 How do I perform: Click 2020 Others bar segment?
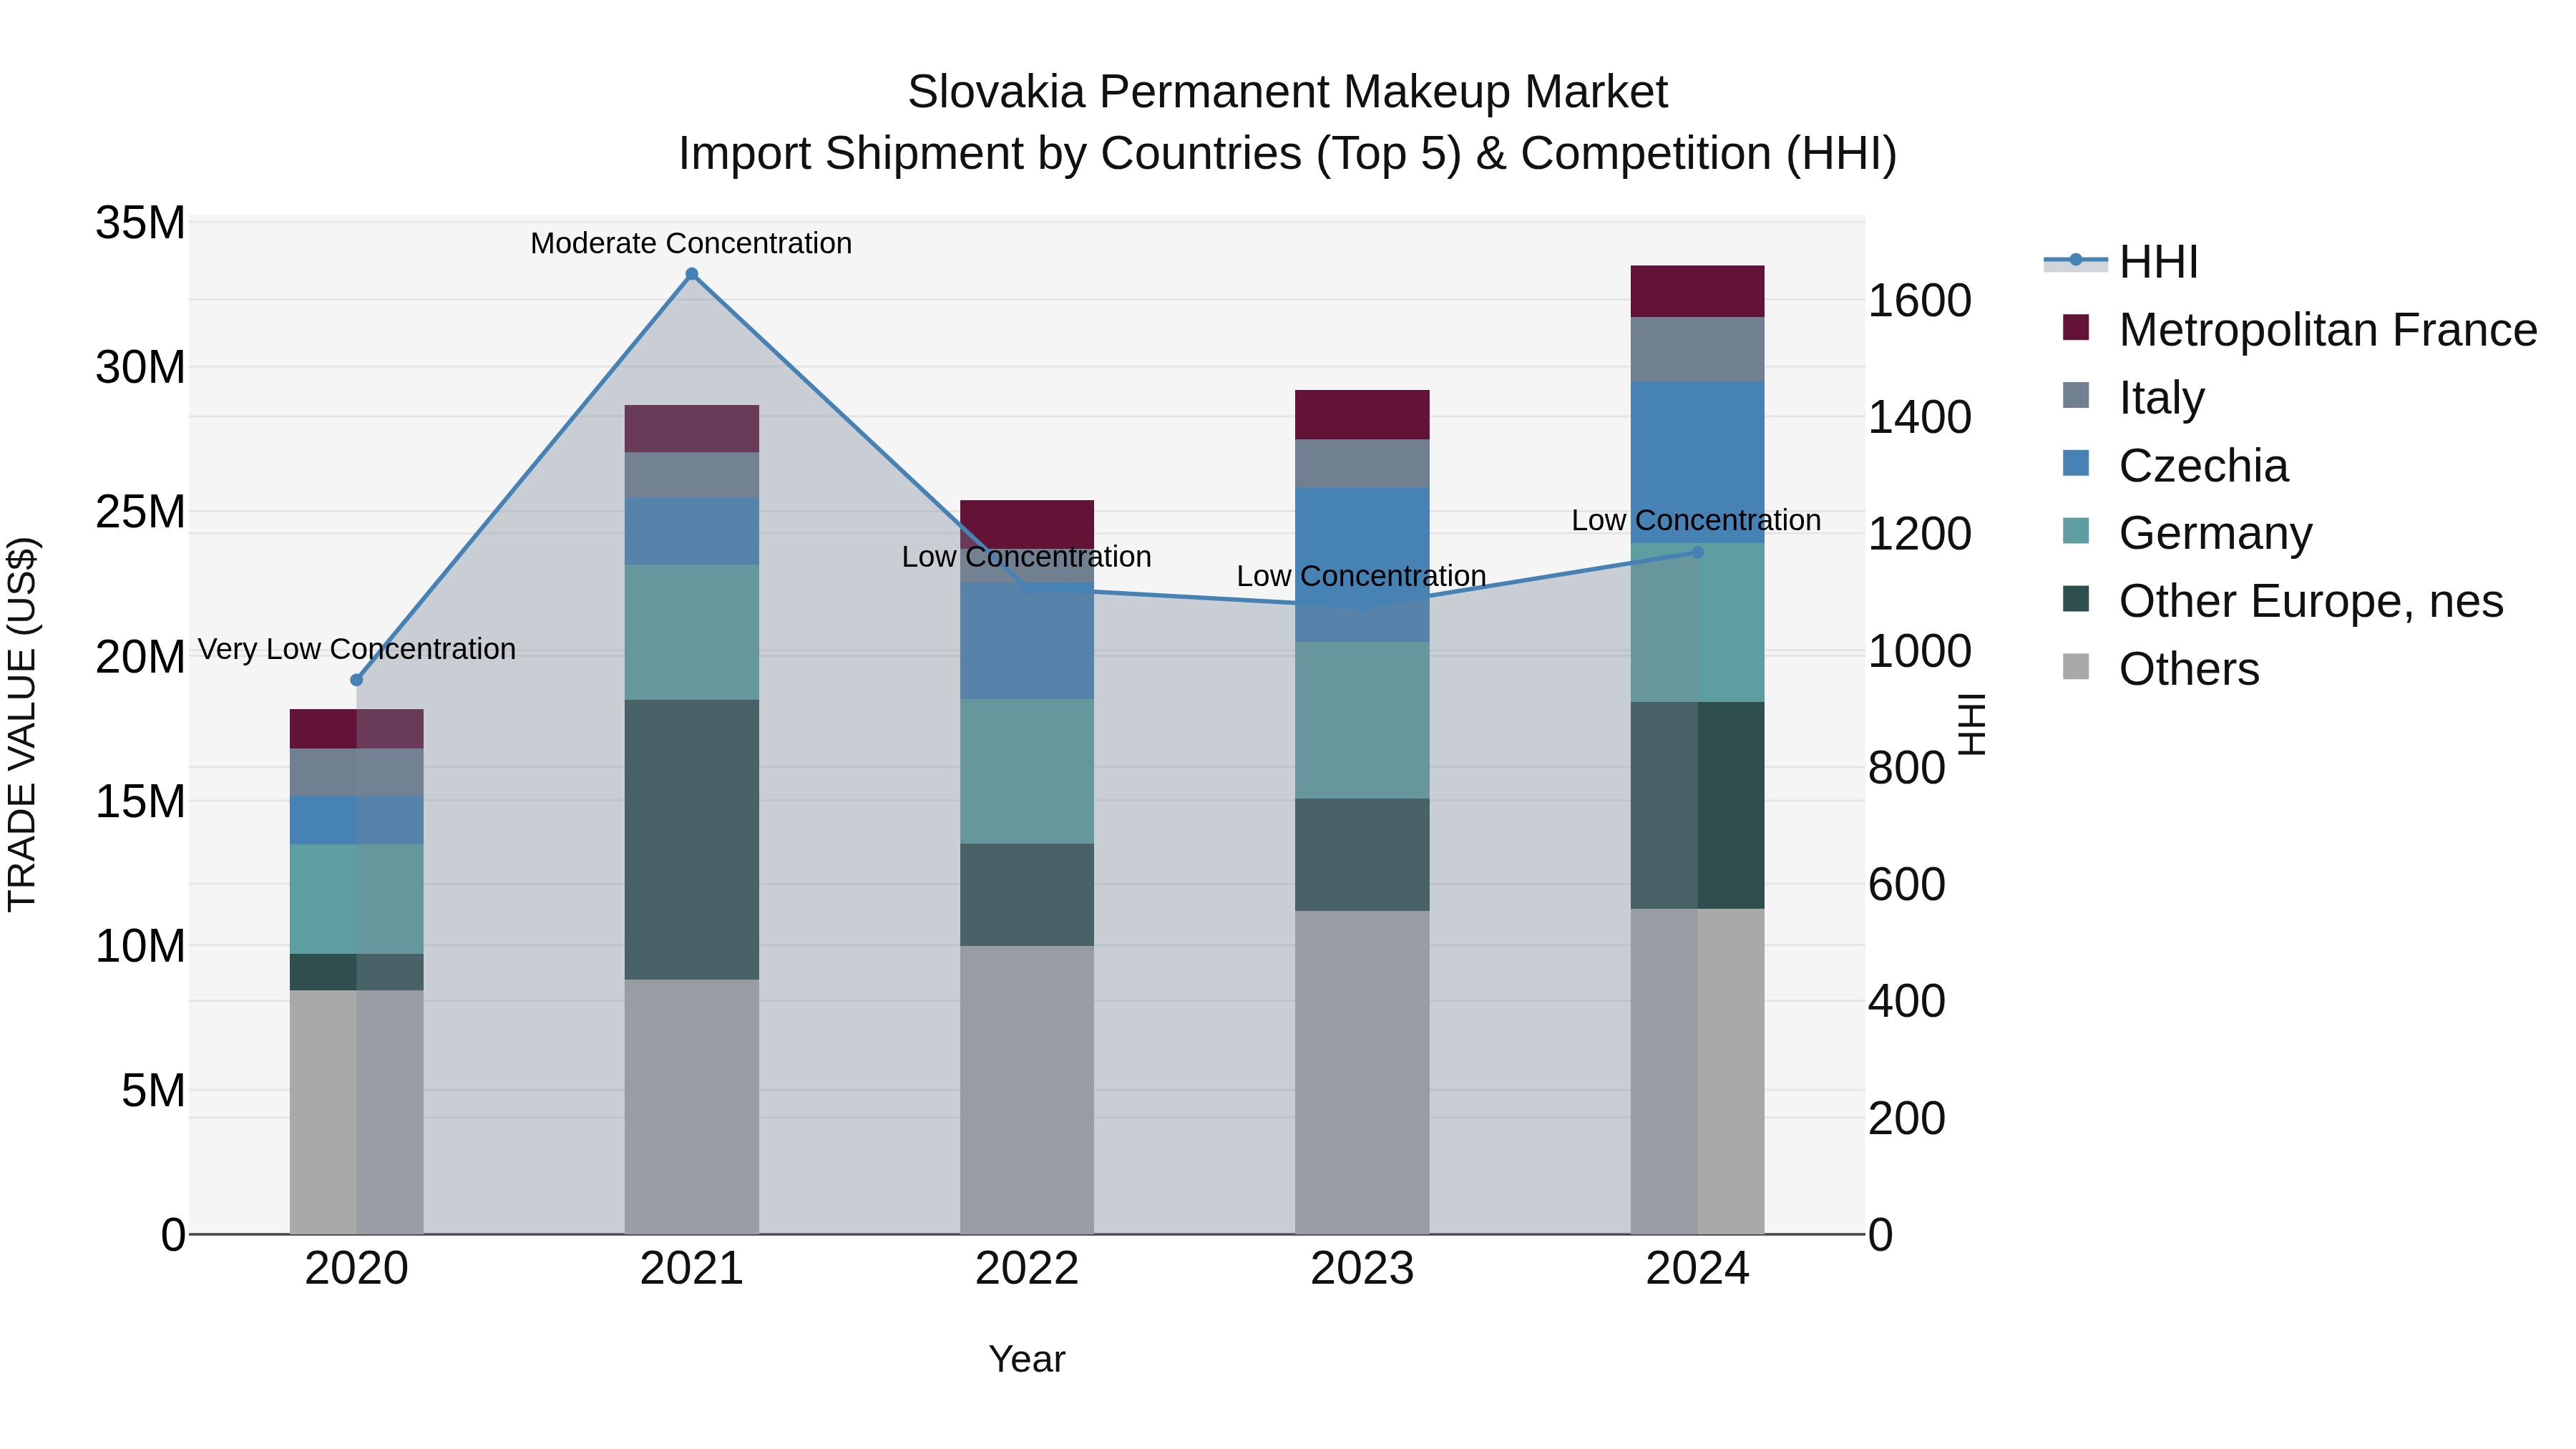pyautogui.click(x=357, y=1112)
